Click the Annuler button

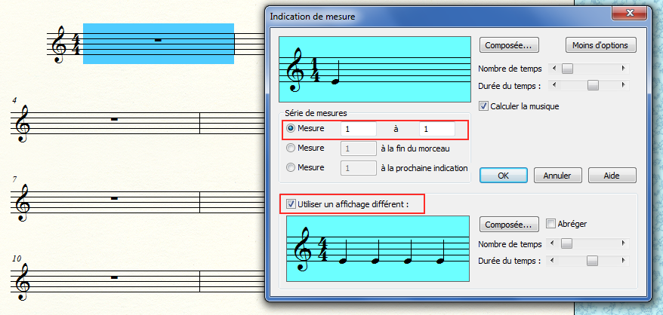557,175
